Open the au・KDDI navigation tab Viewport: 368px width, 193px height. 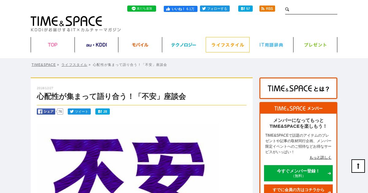coord(97,45)
